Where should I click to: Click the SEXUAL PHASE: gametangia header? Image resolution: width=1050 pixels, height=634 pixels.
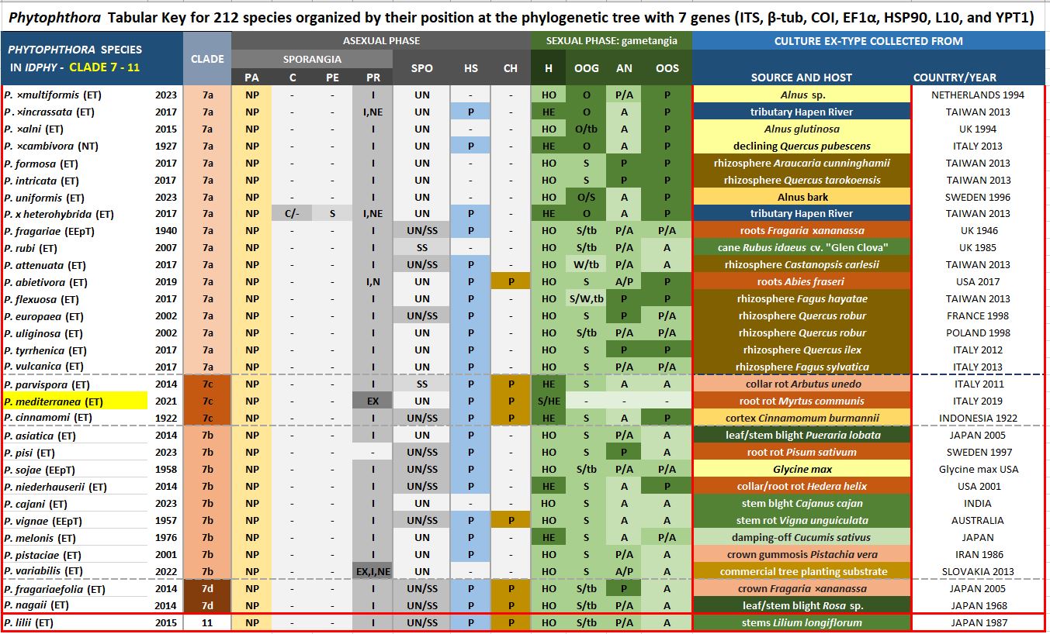tap(611, 40)
